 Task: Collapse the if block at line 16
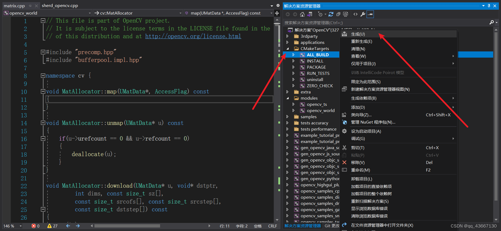coord(43,139)
